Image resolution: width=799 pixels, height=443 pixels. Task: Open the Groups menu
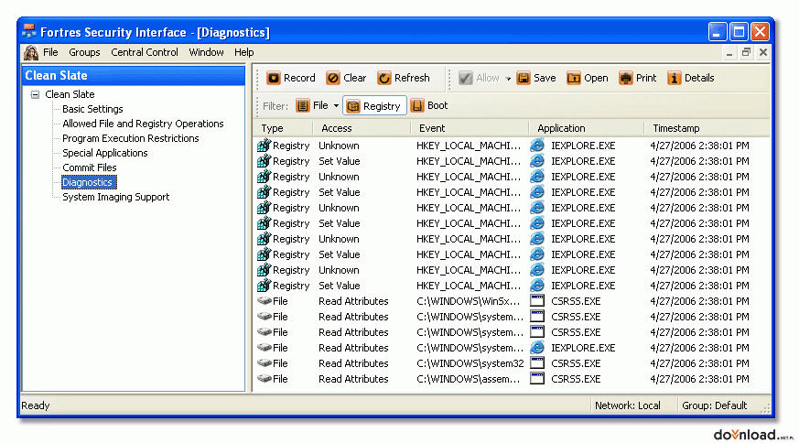pos(84,52)
